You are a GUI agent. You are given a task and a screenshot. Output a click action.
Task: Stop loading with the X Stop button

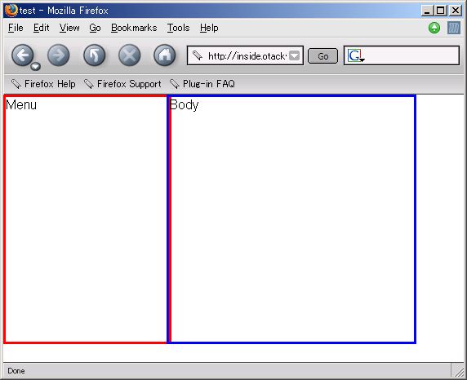[x=130, y=55]
